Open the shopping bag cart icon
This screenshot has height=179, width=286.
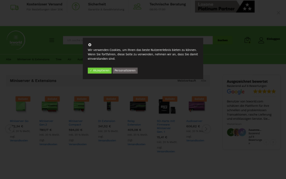[247, 40]
